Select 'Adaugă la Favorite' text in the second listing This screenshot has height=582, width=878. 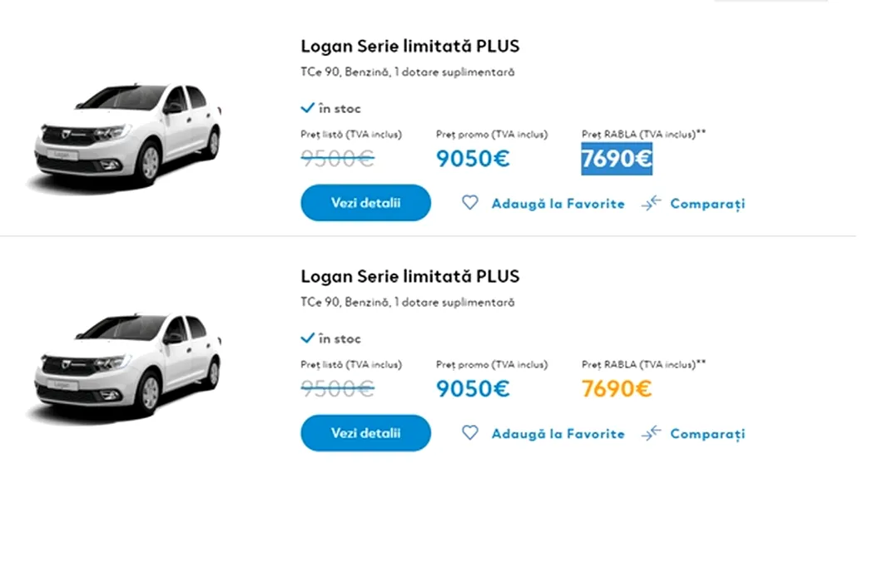[558, 434]
